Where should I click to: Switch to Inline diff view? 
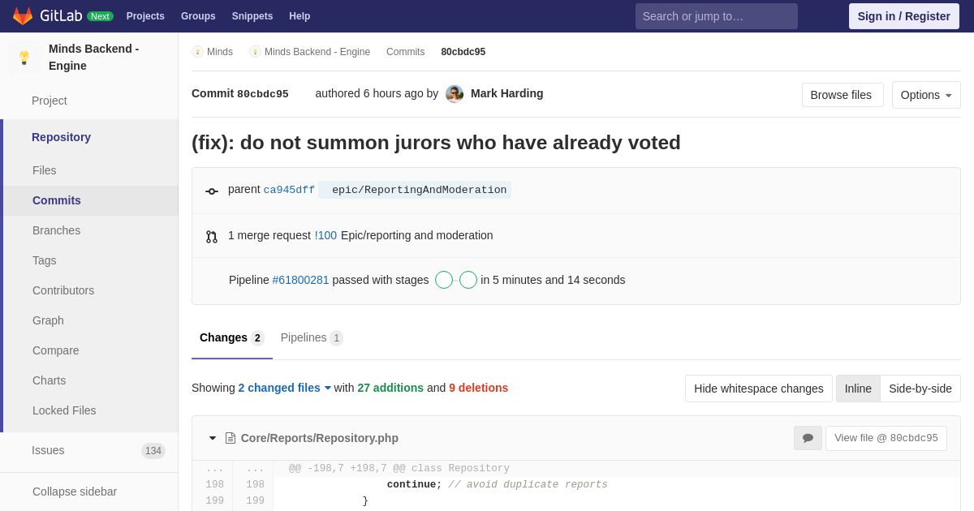pyautogui.click(x=858, y=389)
